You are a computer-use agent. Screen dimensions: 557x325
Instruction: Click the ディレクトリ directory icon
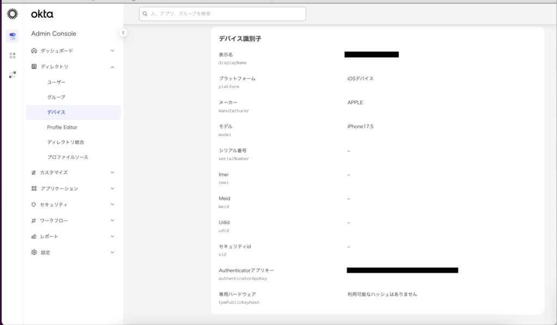[34, 66]
